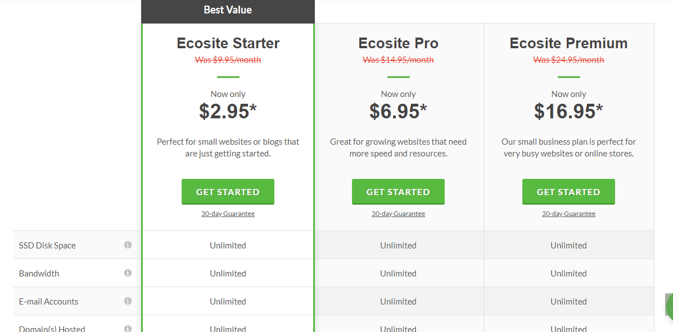Click the Best Value banner
The image size is (673, 332).
(x=228, y=10)
